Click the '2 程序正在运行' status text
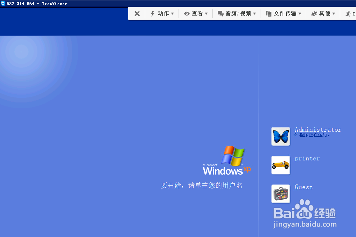The height and width of the screenshot is (237, 356). coord(312,135)
